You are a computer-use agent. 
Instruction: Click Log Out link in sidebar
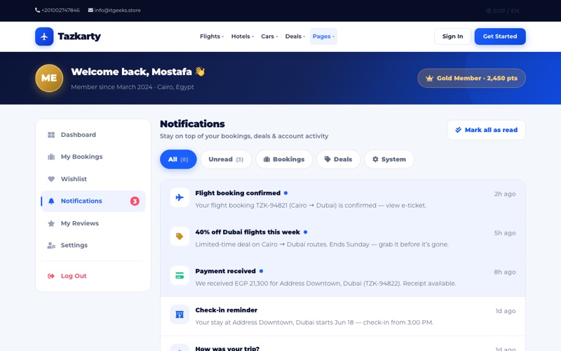click(93, 276)
